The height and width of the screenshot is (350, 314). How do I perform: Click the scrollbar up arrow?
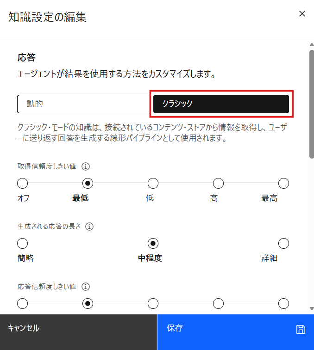point(312,45)
